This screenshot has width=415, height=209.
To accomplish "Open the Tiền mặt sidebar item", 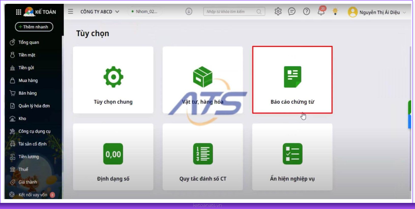I will pos(22,55).
